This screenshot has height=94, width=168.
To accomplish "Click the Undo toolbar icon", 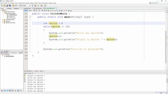I will (x=13, y=5).
